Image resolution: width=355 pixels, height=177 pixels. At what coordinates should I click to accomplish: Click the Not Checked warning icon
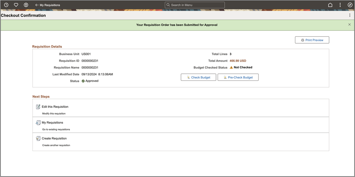231,68
